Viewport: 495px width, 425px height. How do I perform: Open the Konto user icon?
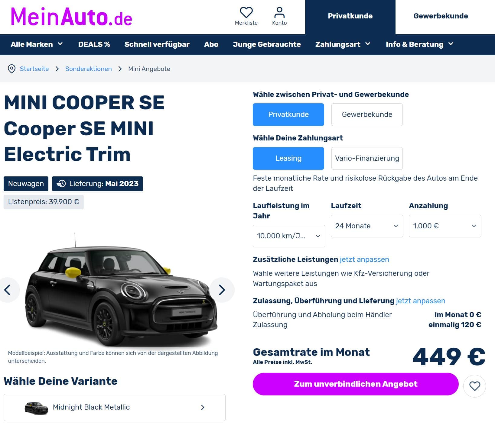(279, 13)
